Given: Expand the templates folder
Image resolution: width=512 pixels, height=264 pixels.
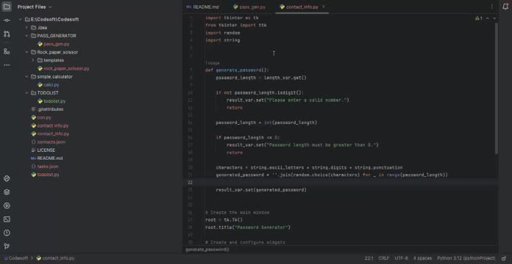Looking at the screenshot, I should pos(33,60).
